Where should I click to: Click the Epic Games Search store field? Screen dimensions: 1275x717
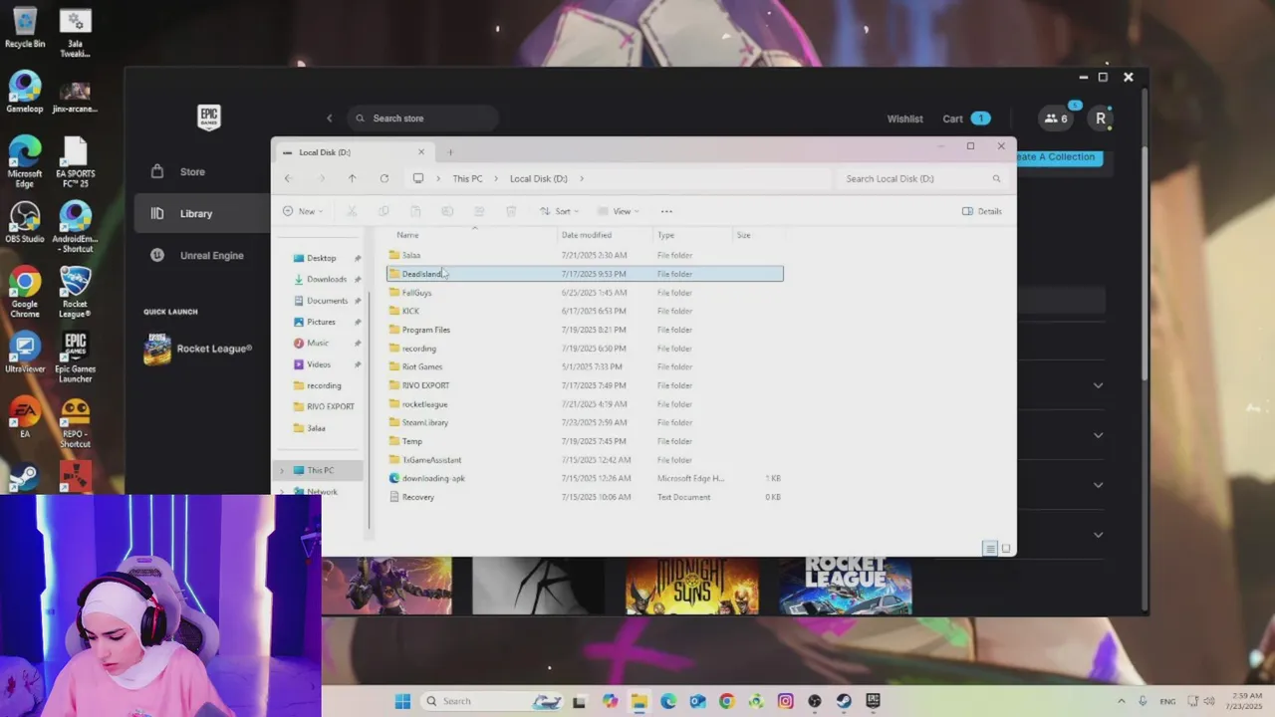pos(422,119)
